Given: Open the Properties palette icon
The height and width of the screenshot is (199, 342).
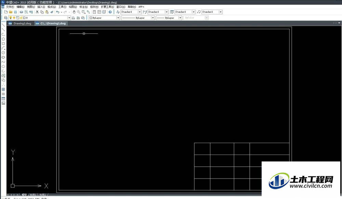Looking at the screenshot, I should click(x=94, y=12).
